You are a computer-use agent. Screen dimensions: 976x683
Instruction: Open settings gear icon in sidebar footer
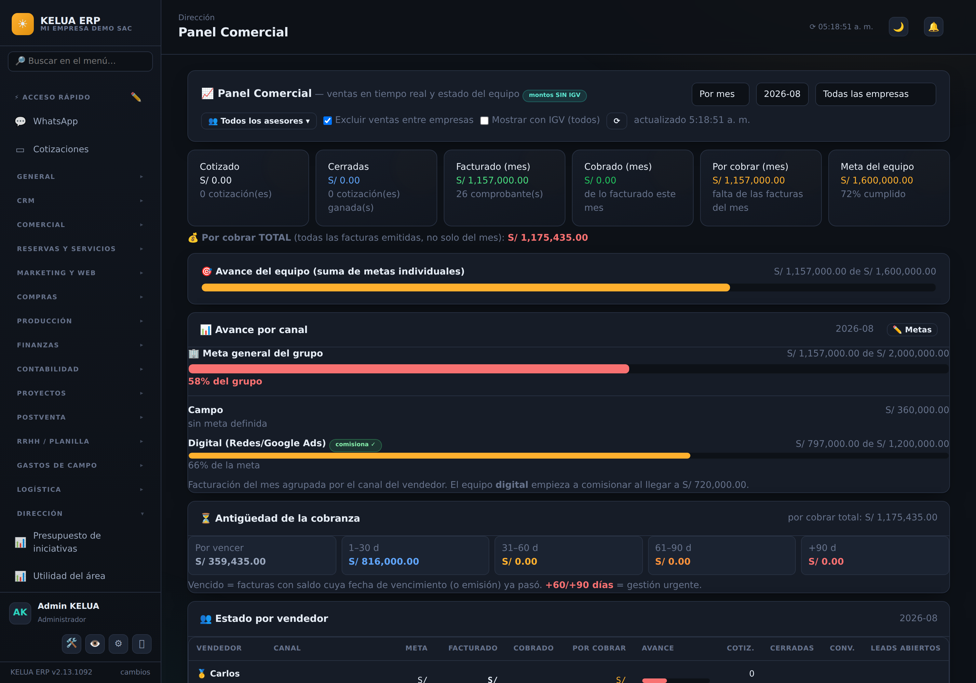[118, 643]
